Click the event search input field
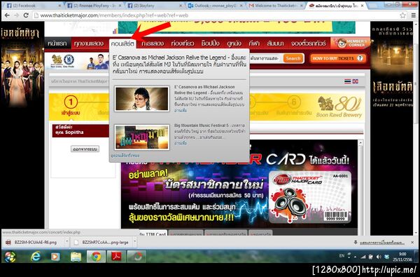 tap(265, 58)
